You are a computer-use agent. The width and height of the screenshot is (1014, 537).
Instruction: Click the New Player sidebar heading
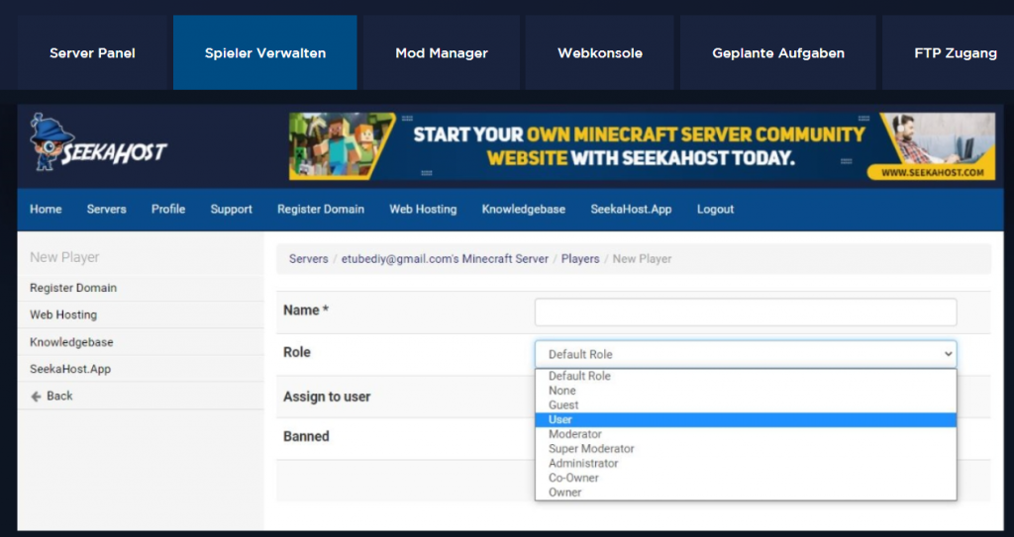coord(64,257)
